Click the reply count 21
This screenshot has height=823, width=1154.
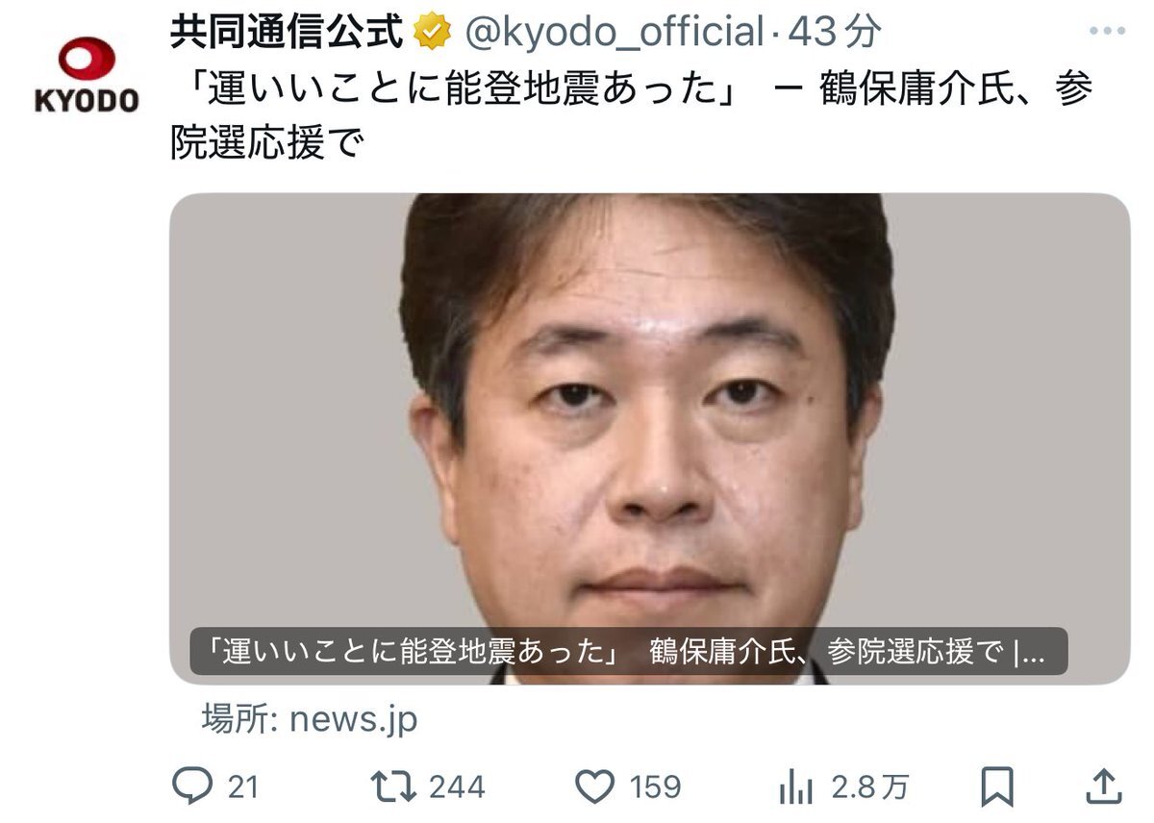coord(243,788)
